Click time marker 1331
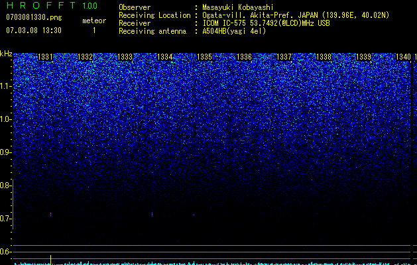This screenshot has height=265, width=417. (x=46, y=57)
